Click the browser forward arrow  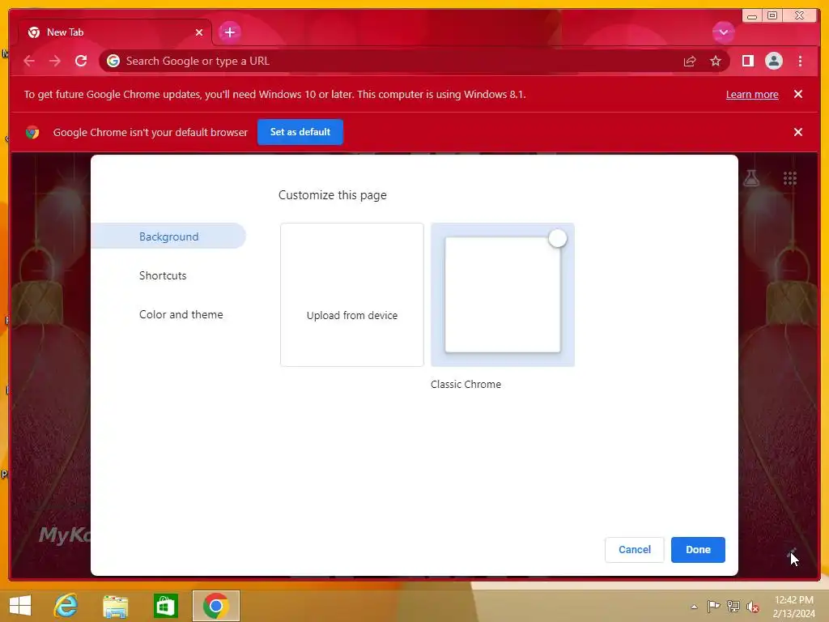[x=55, y=61]
